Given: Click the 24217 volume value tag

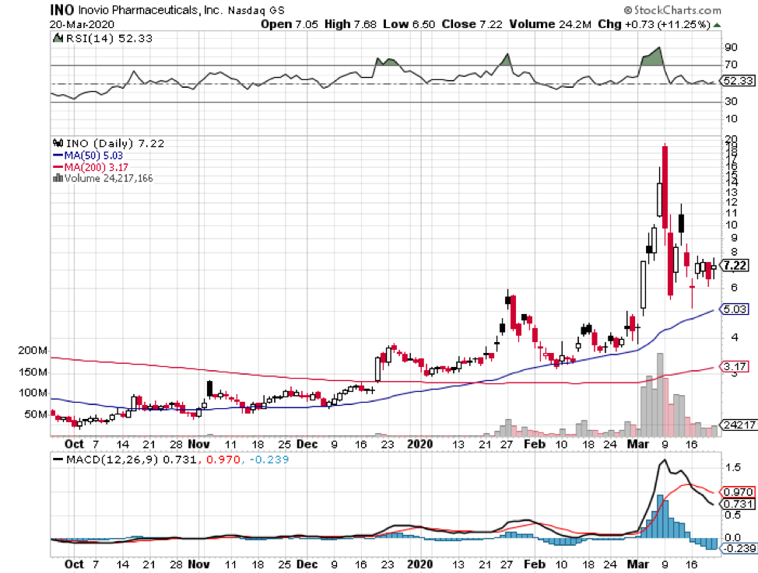Looking at the screenshot, I should click(x=735, y=426).
